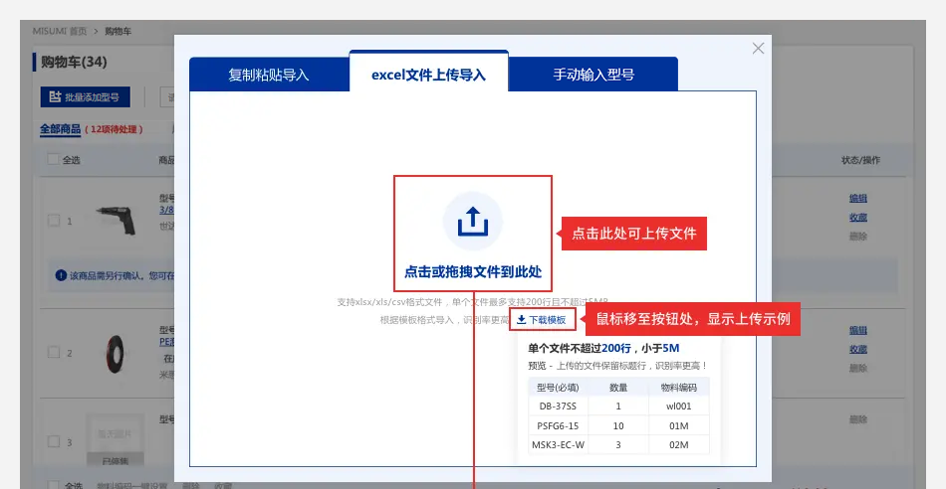Check the box for cart item 2
Viewport: 946px width, 489px height.
[54, 352]
